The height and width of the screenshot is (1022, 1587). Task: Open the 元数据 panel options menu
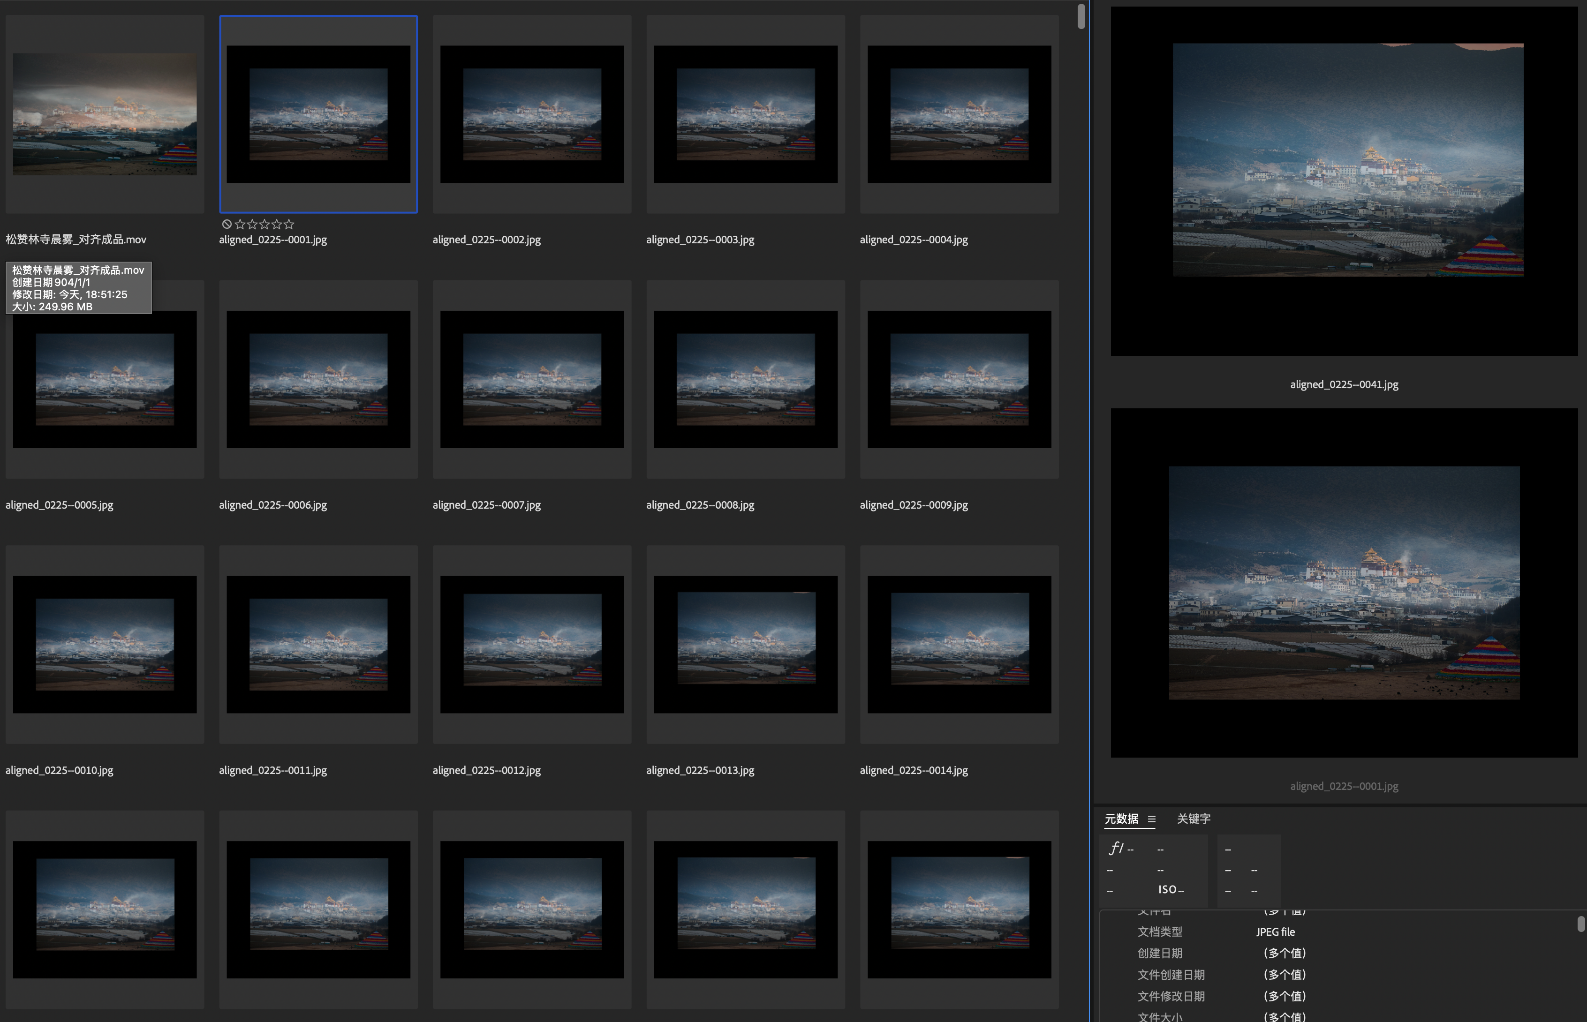[1152, 819]
